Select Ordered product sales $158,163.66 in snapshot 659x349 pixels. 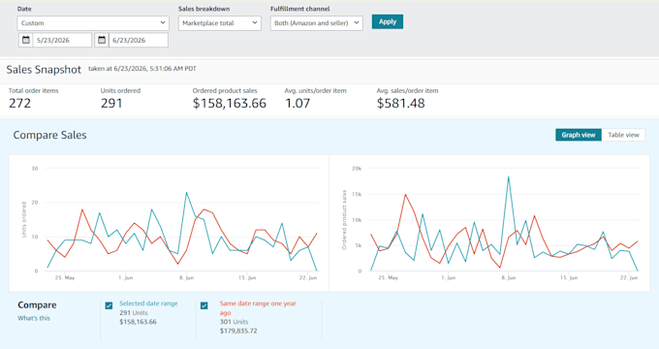coord(230,103)
